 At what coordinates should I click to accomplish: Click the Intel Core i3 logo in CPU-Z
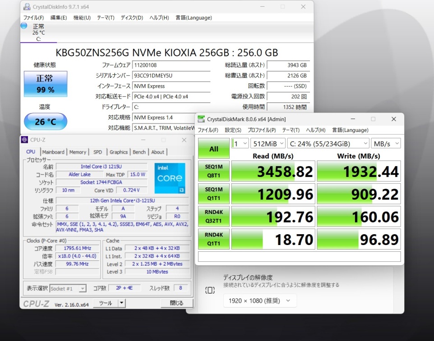[170, 178]
